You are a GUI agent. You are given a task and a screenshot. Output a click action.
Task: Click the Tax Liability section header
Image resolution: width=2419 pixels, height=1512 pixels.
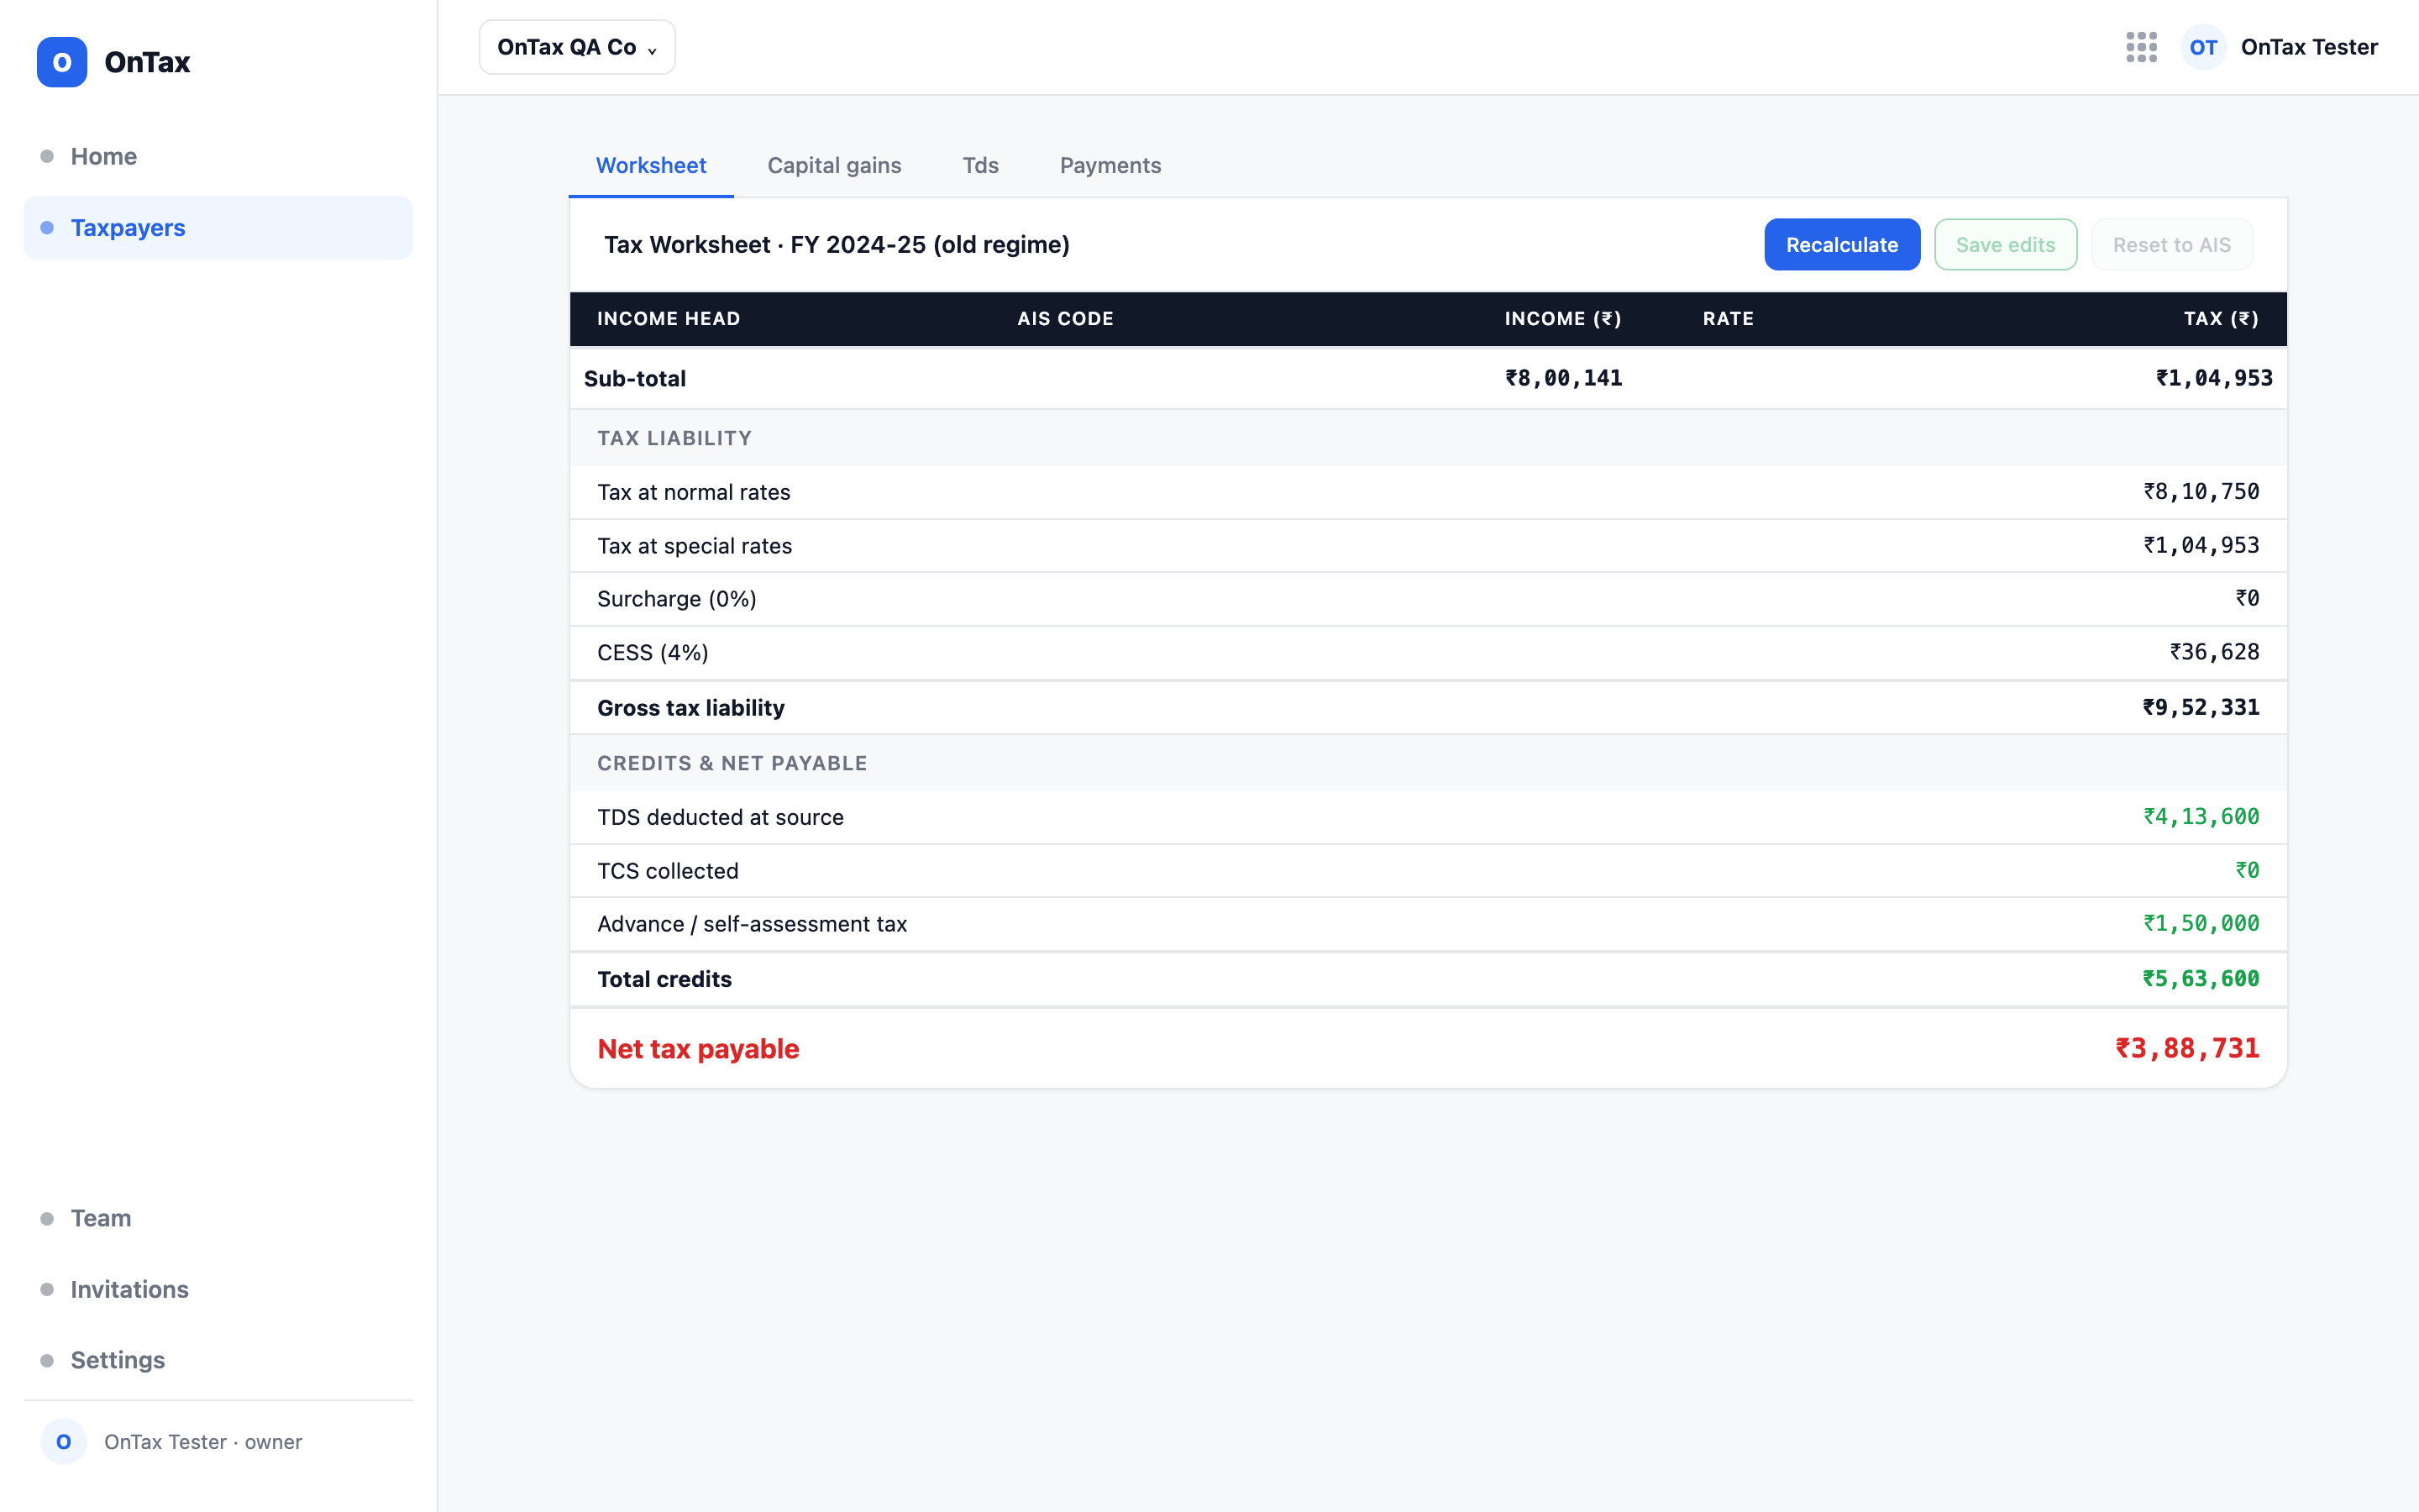(x=674, y=438)
